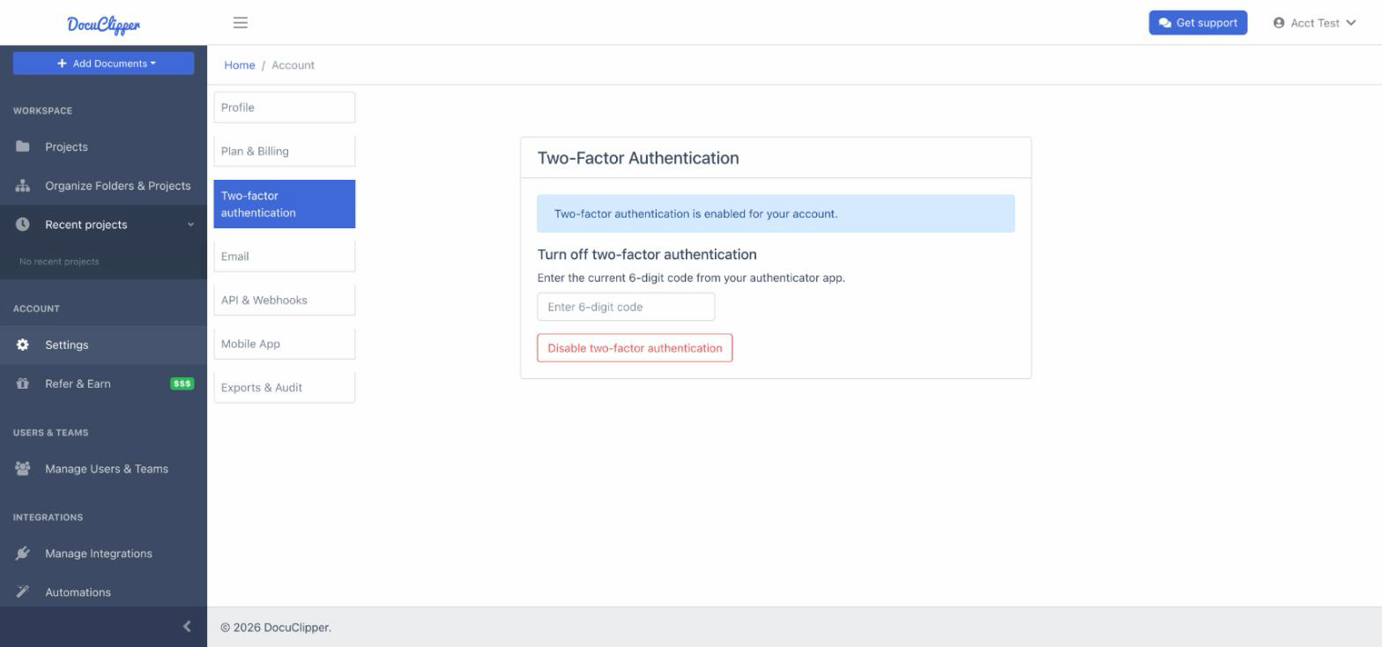Click the Recent projects clock icon
1382x647 pixels.
point(23,225)
